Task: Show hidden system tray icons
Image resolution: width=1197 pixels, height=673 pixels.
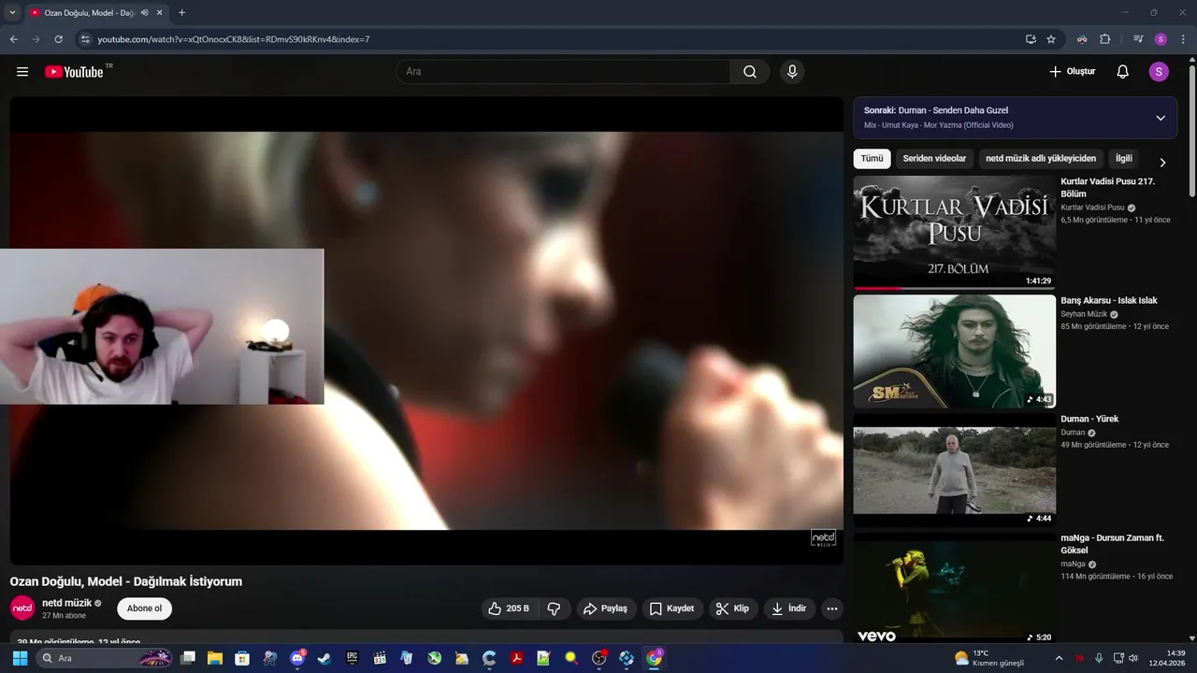Action: (x=1059, y=658)
